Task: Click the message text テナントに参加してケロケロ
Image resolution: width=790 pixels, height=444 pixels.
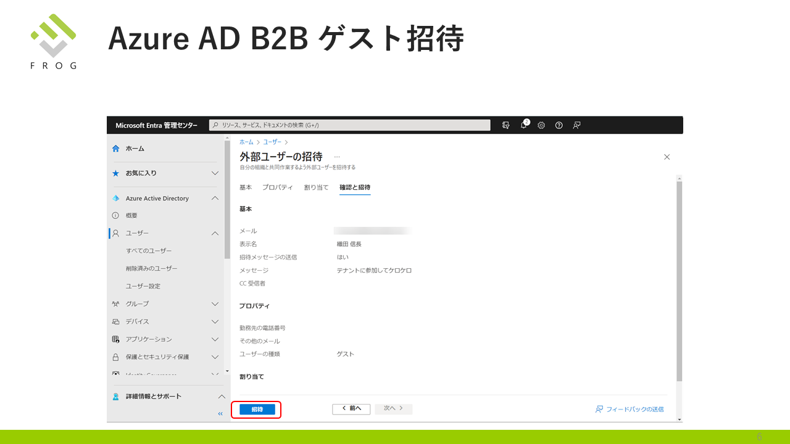Action: (x=374, y=271)
